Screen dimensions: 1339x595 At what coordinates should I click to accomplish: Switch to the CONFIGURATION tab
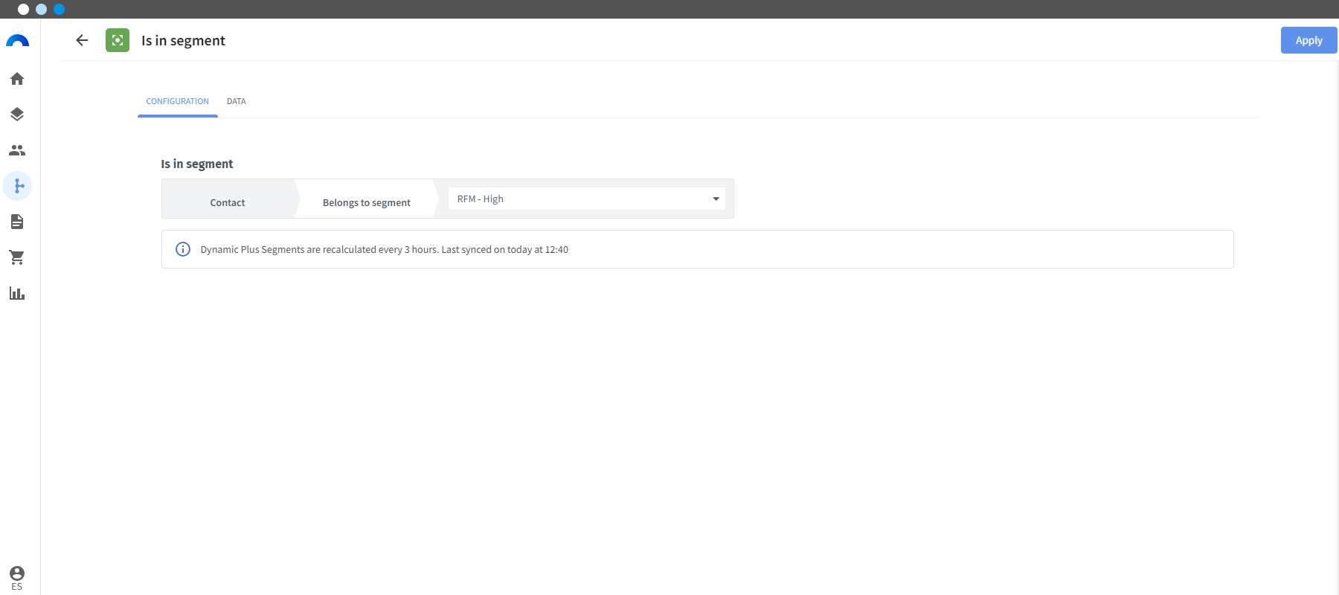click(x=178, y=101)
